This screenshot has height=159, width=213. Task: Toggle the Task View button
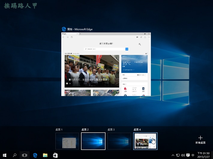click(25, 155)
